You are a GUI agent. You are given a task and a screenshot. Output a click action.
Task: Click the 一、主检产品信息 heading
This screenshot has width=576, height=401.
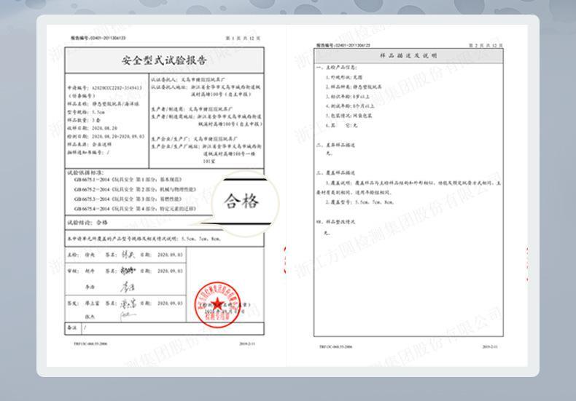pos(337,68)
